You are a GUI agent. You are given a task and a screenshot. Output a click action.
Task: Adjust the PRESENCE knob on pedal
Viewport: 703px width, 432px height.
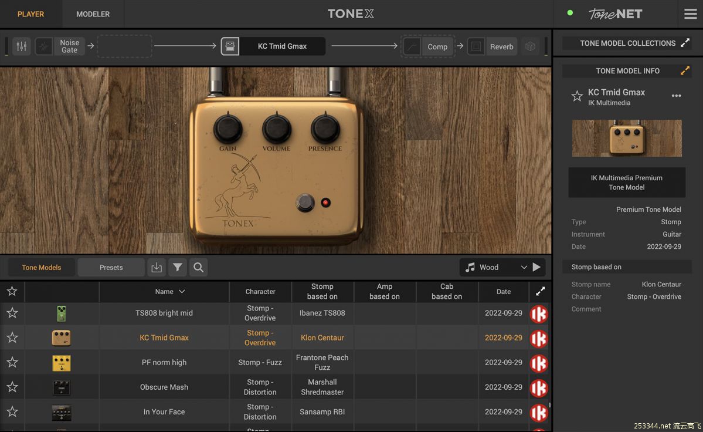point(325,129)
